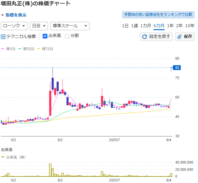Viewport: 198px width, 183px height.
Task: Click the 出来高(株) legend entry
Action: [13, 157]
